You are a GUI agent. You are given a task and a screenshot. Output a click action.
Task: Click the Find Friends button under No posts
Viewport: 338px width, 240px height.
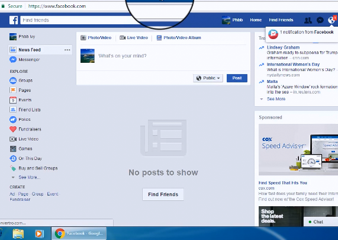point(163,194)
